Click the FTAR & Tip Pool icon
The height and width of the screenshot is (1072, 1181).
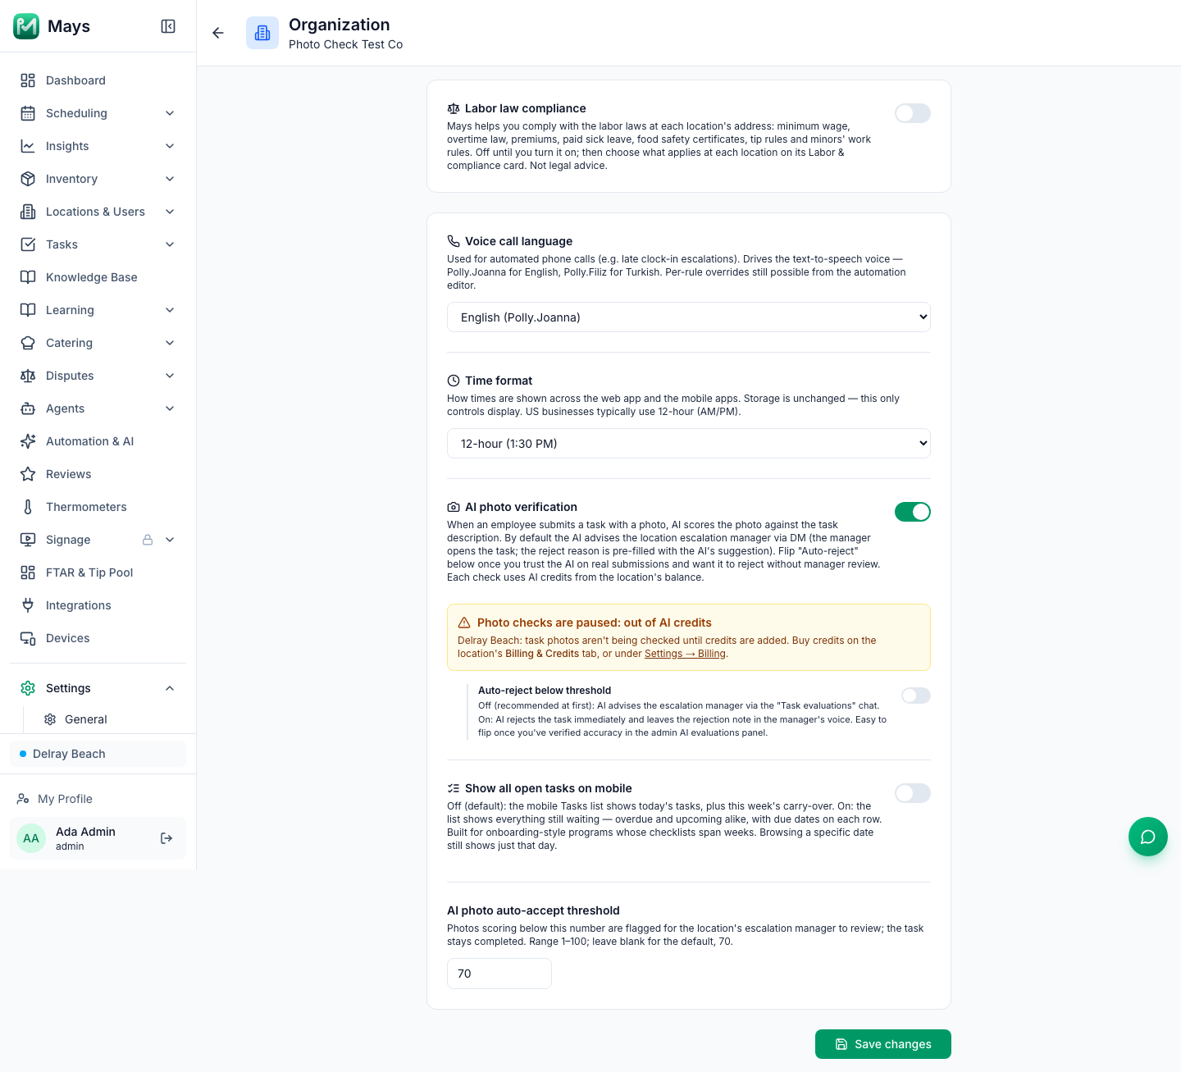tap(28, 572)
